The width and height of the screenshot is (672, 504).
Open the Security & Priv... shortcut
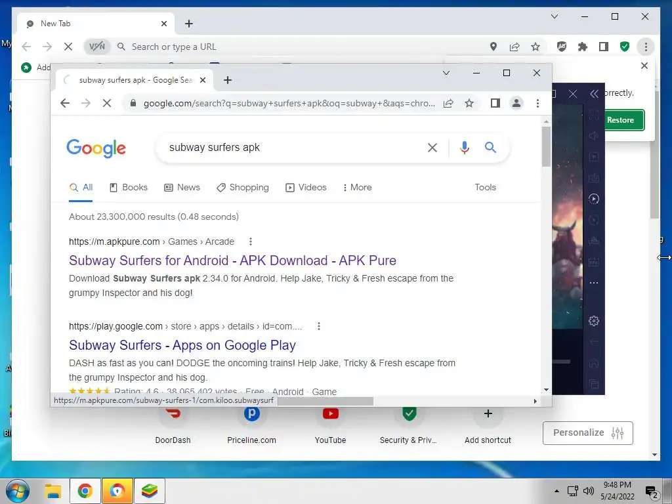[408, 425]
